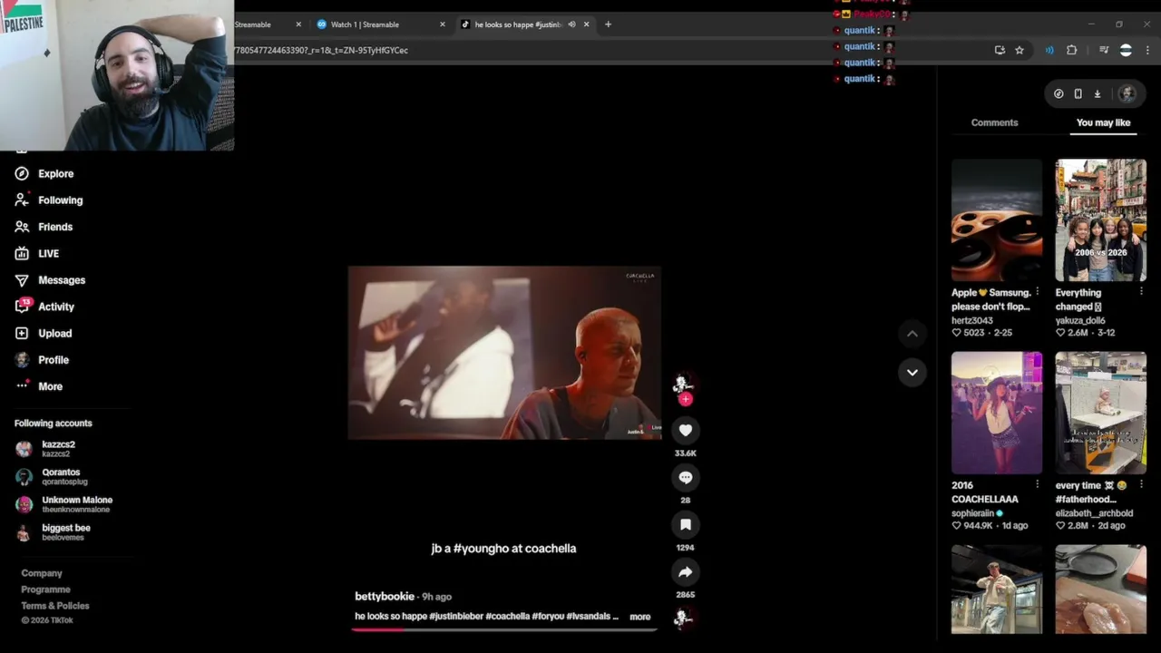Open 2016 COACHELLAAA video thumbnail

[997, 413]
